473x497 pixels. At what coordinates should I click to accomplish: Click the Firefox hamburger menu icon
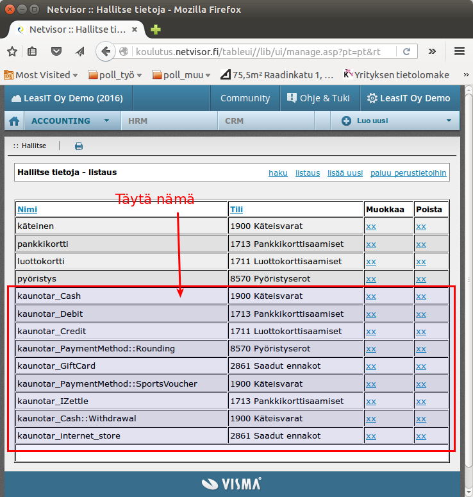tap(459, 51)
